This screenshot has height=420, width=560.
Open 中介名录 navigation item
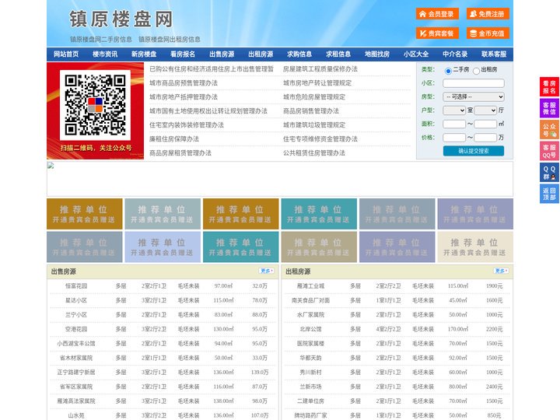click(x=455, y=54)
